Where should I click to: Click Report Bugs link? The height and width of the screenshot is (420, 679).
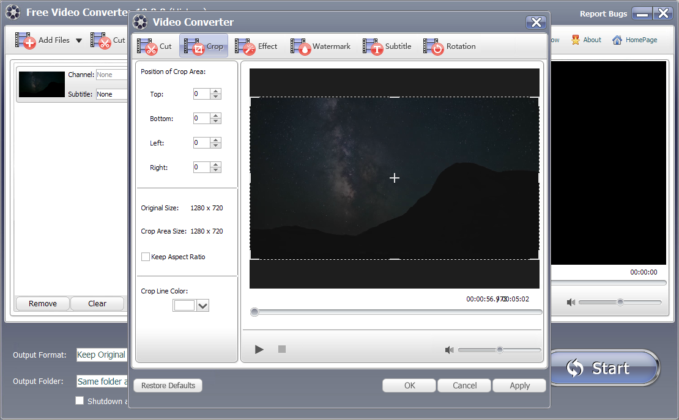point(603,14)
